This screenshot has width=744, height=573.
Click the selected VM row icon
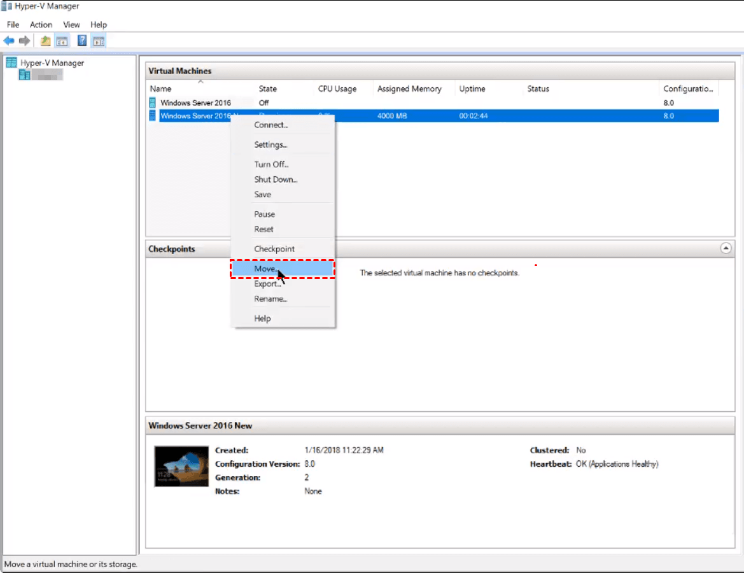click(x=153, y=116)
